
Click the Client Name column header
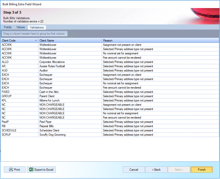pyautogui.click(x=70, y=40)
